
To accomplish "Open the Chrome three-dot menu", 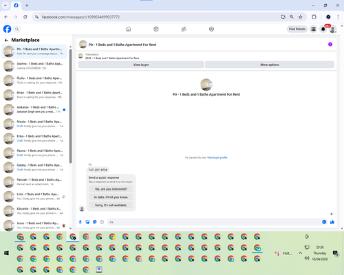I will point(338,17).
